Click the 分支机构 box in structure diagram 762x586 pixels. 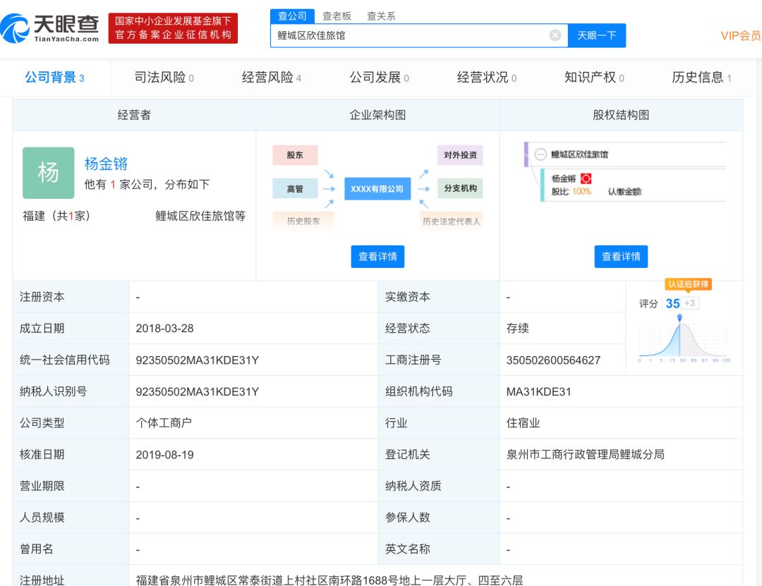point(460,188)
